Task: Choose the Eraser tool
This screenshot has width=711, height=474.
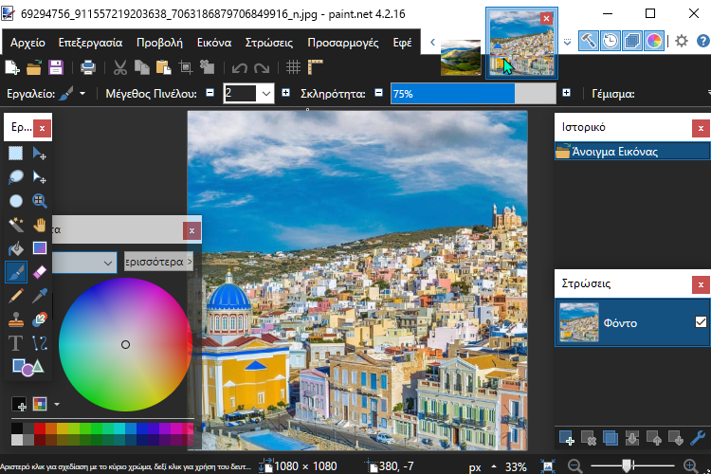Action: [x=40, y=273]
